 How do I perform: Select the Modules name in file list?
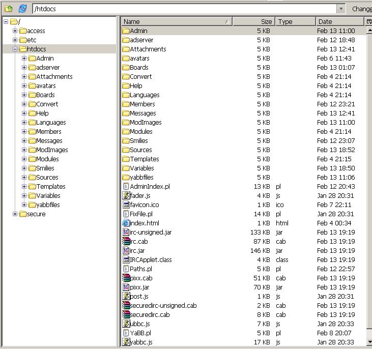141,131
